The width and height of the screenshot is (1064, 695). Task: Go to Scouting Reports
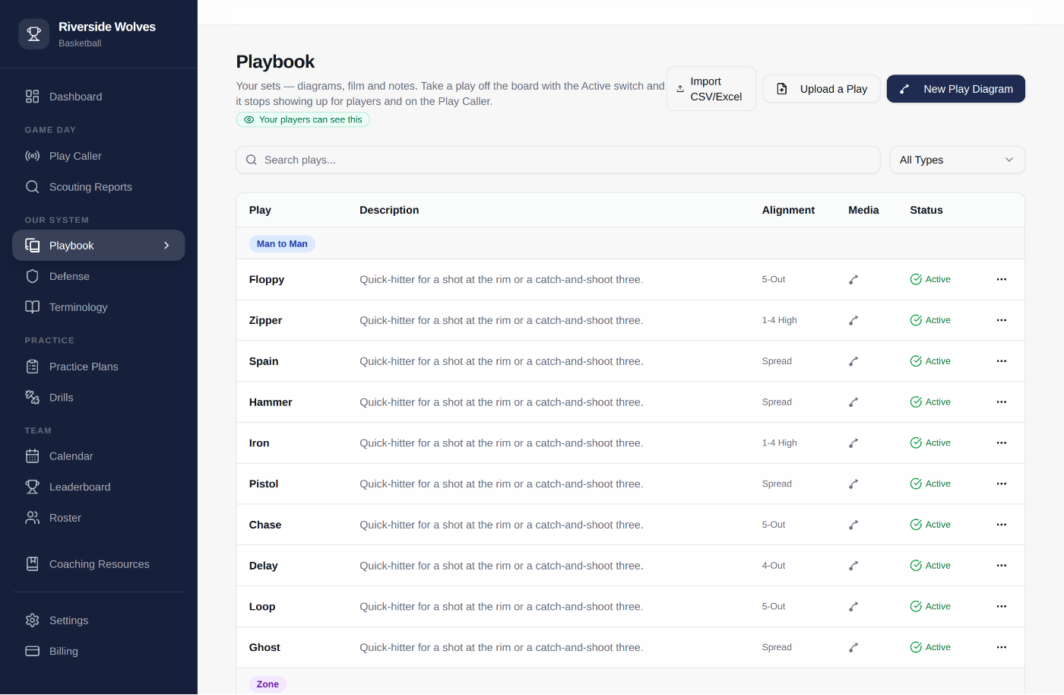[99, 187]
